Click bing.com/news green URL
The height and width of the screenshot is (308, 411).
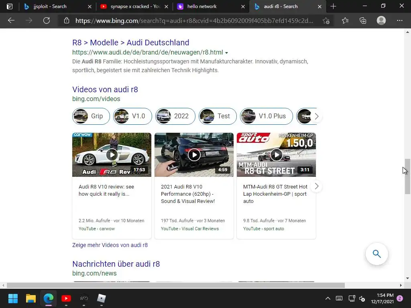coord(94,273)
